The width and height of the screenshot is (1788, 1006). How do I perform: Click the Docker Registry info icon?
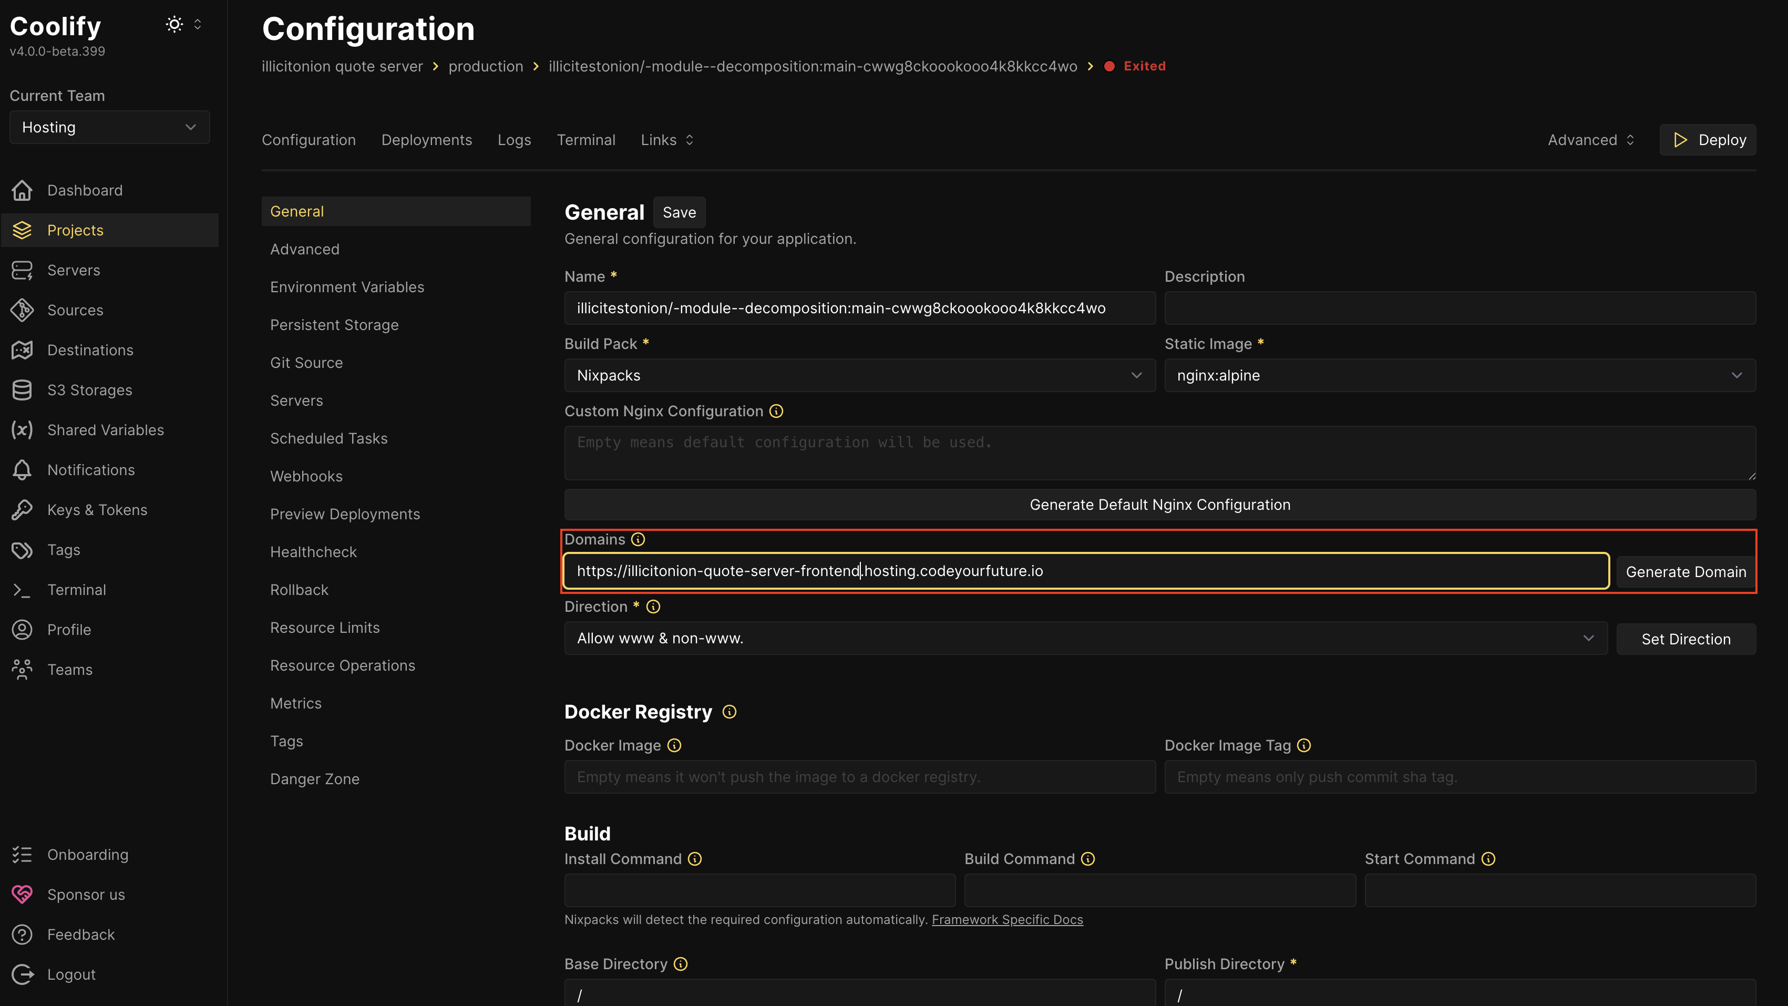coord(729,712)
